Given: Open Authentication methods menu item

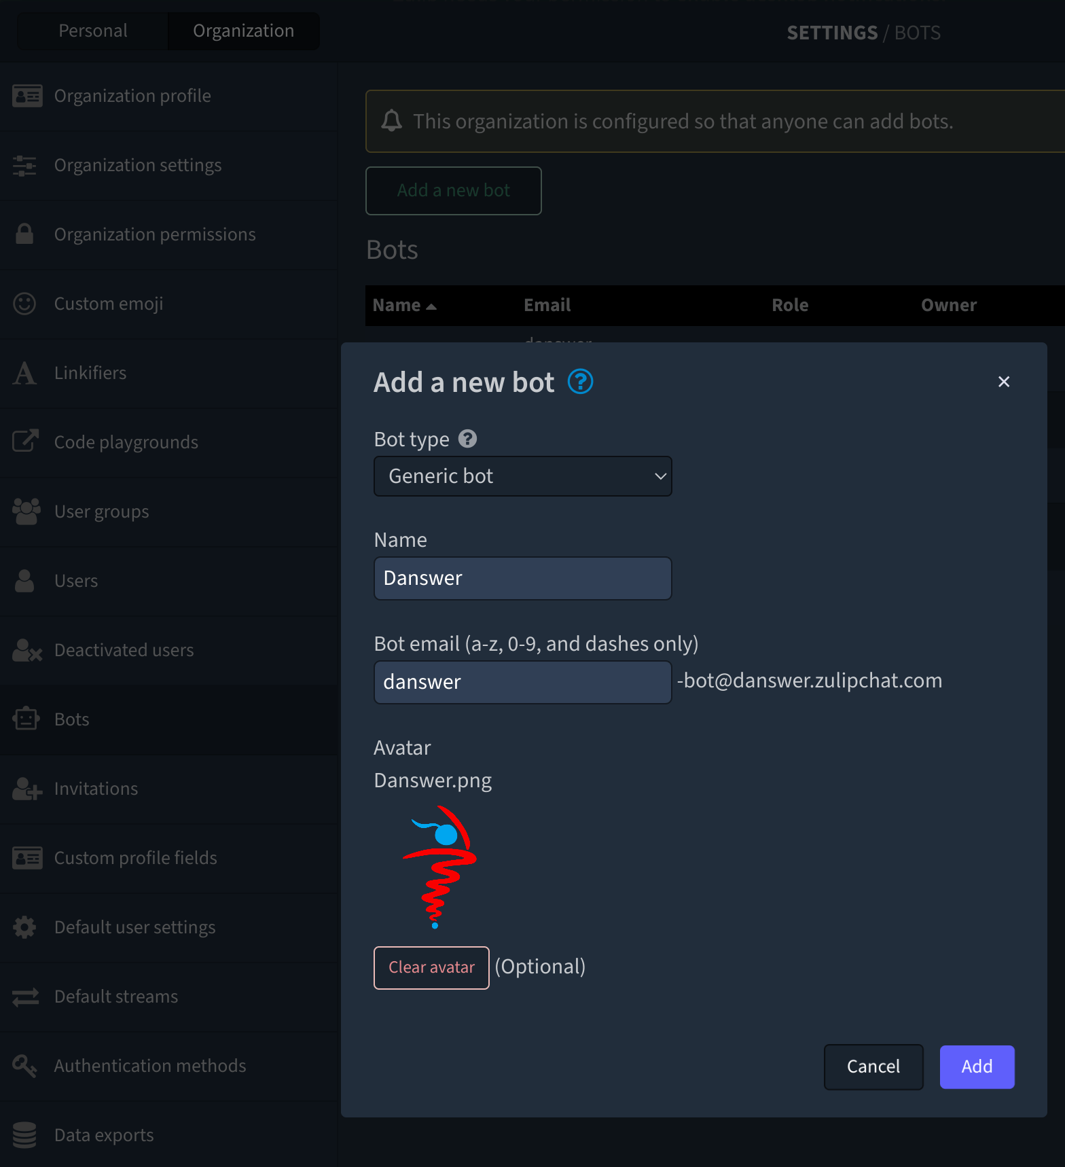Looking at the screenshot, I should pyautogui.click(x=168, y=1066).
